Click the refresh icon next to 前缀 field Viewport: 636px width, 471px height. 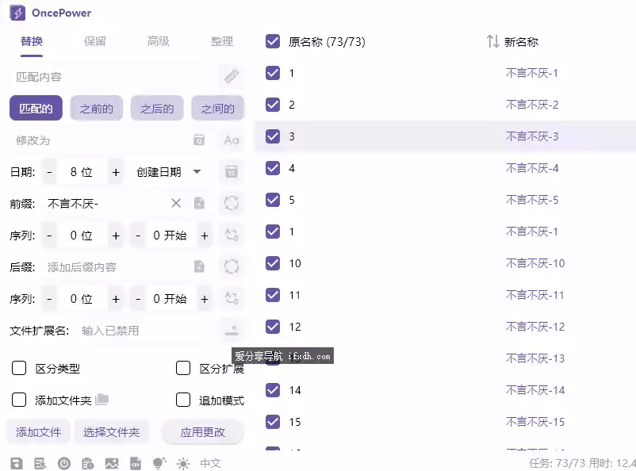(231, 203)
